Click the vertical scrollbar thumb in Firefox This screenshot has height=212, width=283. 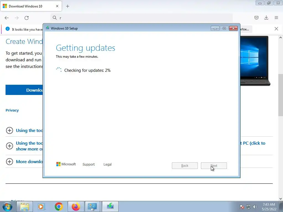281,95
